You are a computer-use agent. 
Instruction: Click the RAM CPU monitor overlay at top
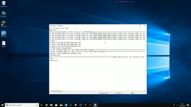click(x=125, y=2)
